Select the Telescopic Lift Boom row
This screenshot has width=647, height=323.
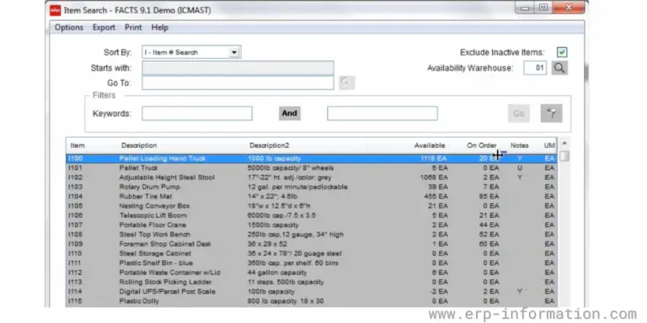[x=312, y=215]
